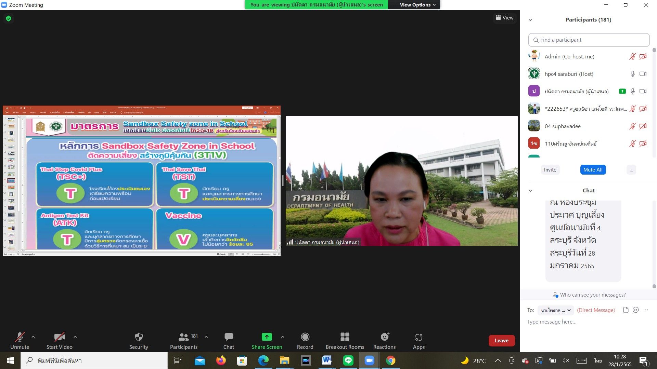This screenshot has width=657, height=369.
Task: Click the Find a participant search field
Action: [589, 40]
